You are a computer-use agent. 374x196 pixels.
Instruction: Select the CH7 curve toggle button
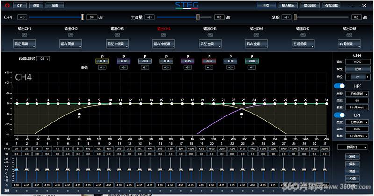click(x=230, y=61)
